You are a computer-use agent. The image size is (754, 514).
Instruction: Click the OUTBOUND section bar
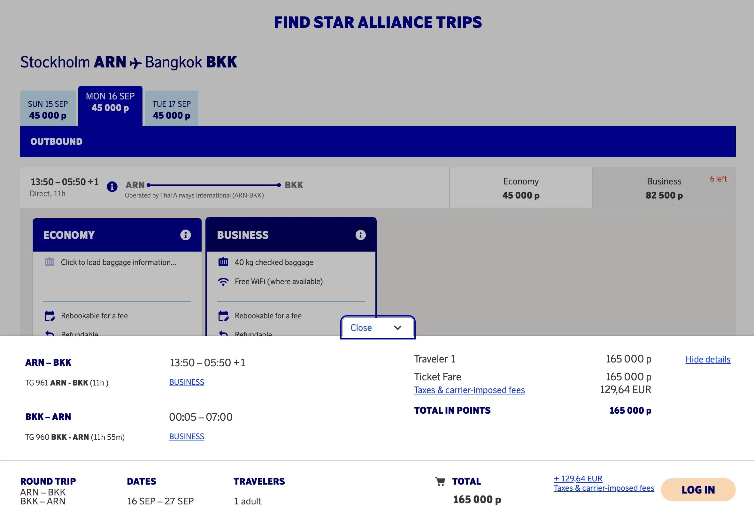pyautogui.click(x=378, y=142)
